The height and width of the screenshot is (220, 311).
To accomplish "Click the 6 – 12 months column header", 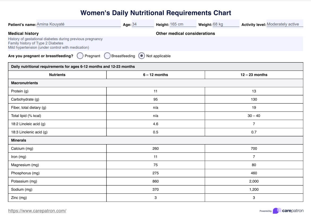I will click(x=155, y=75).
